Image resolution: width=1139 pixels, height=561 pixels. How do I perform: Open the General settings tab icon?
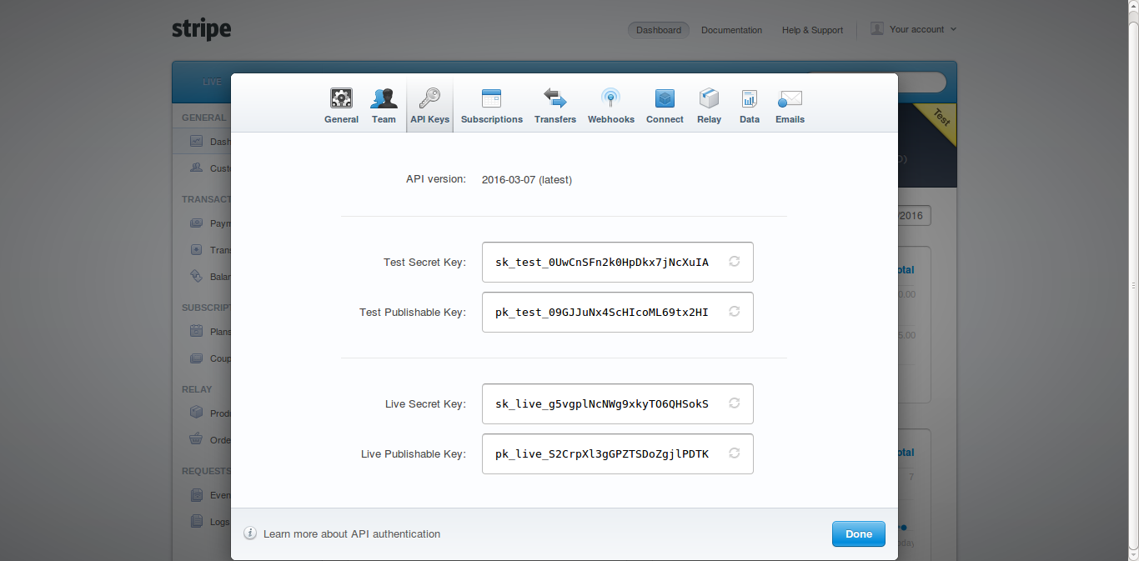(341, 99)
